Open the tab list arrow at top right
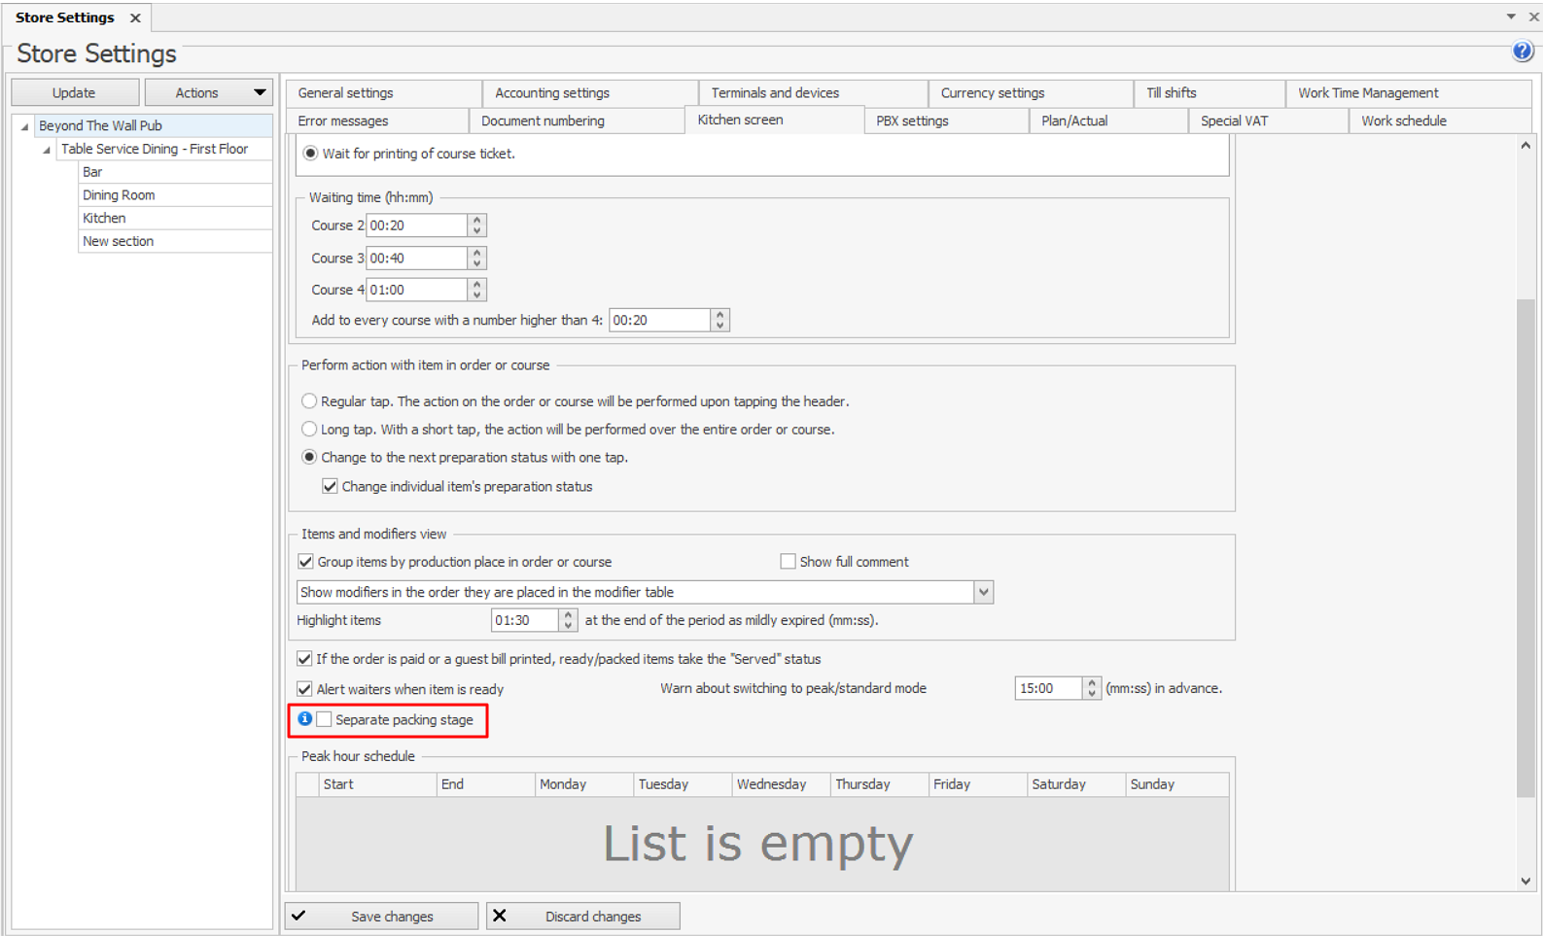This screenshot has height=936, width=1543. click(1510, 17)
